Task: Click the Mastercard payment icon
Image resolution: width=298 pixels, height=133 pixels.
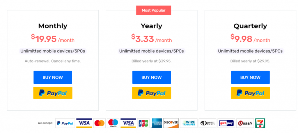Action: [100, 123]
